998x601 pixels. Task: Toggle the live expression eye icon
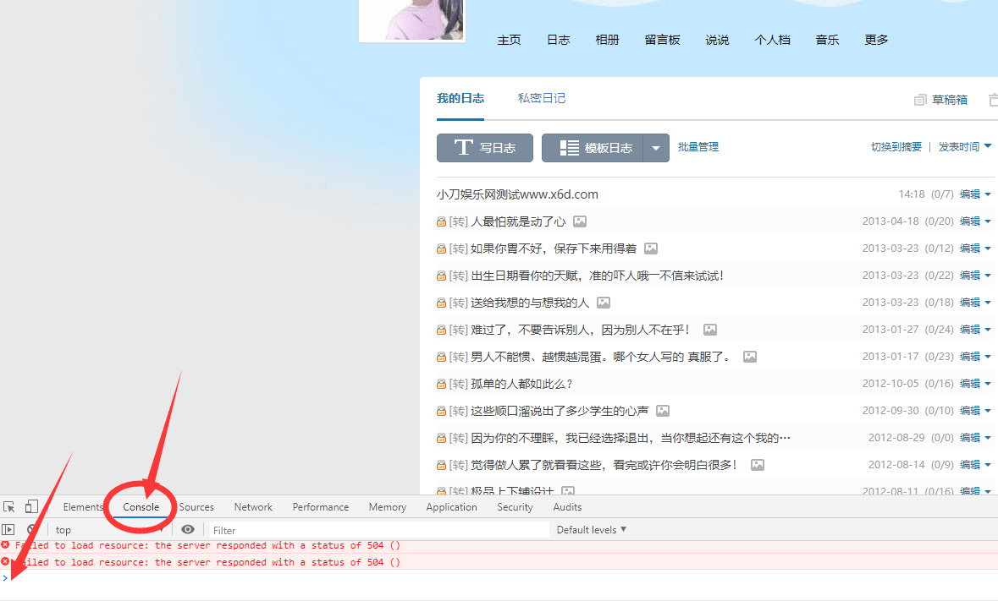click(x=187, y=529)
